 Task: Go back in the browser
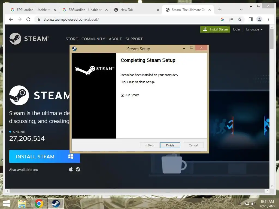point(11,19)
